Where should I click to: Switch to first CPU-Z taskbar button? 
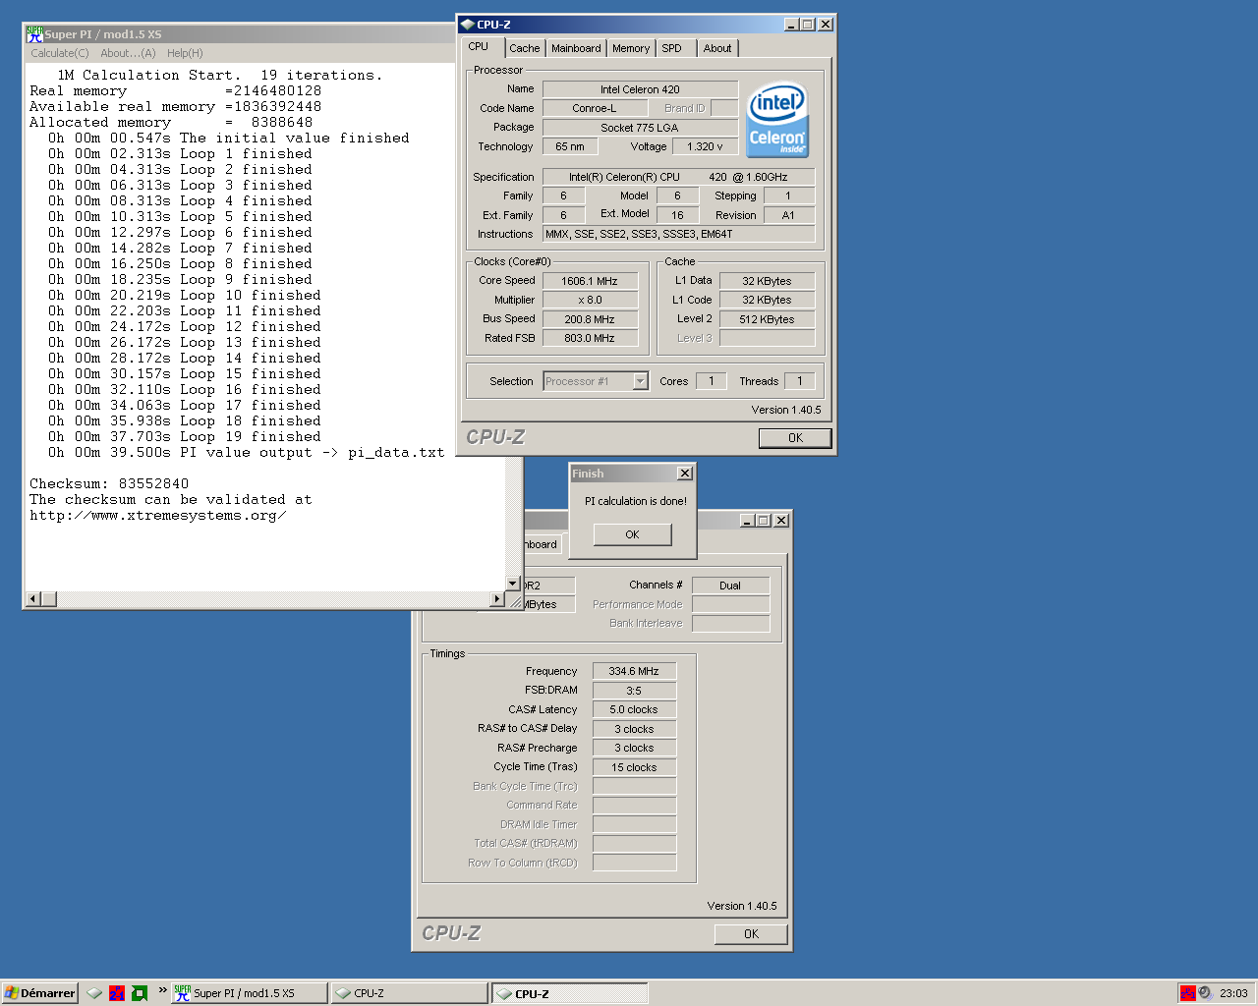(x=408, y=993)
